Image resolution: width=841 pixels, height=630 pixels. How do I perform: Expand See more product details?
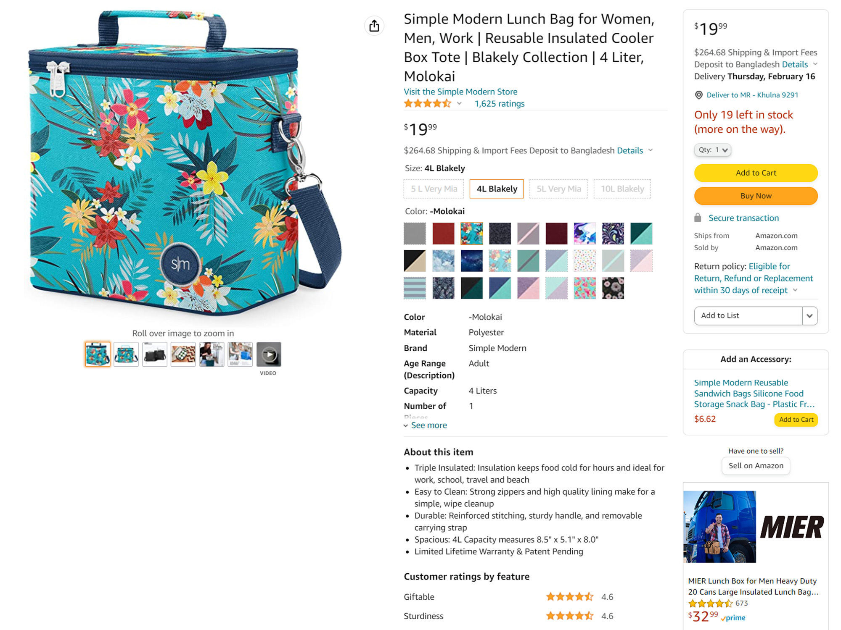tap(428, 425)
